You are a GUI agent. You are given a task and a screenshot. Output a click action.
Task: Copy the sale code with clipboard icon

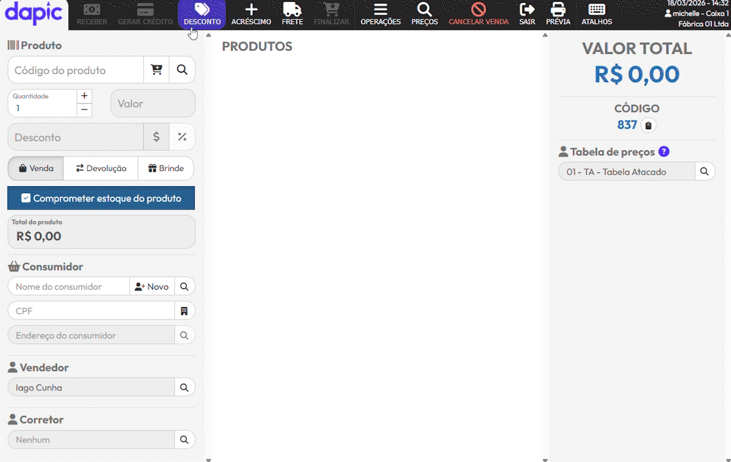coord(648,125)
